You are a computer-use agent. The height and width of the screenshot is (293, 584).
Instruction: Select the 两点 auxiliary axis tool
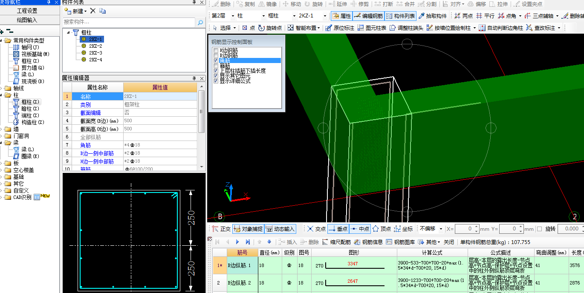click(x=463, y=16)
